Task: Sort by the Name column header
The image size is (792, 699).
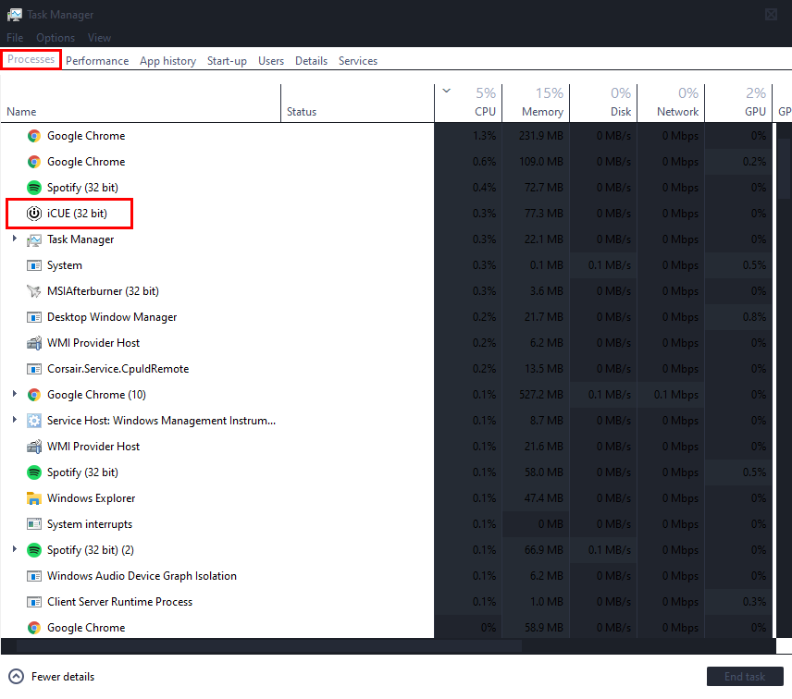Action: click(141, 104)
